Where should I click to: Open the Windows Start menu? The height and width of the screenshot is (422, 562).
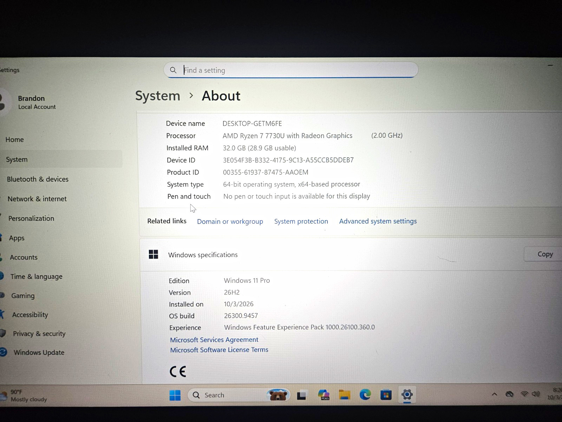point(175,395)
